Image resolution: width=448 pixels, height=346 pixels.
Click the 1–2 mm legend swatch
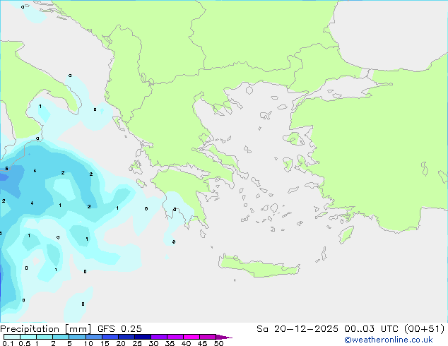pos(45,337)
